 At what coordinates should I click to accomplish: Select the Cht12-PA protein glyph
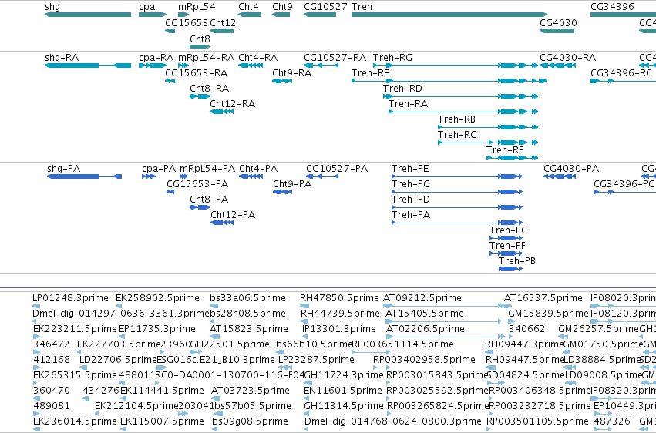[222, 223]
